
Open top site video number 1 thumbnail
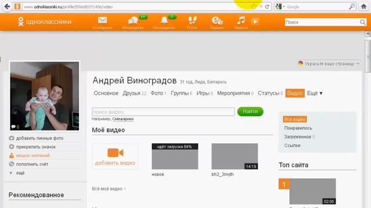click(x=312, y=191)
